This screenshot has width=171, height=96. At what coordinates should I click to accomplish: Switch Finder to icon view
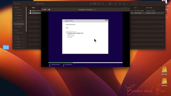pos(91,4)
